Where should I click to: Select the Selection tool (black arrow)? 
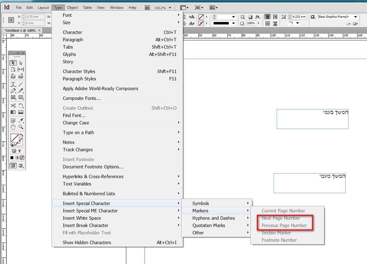pos(13,63)
